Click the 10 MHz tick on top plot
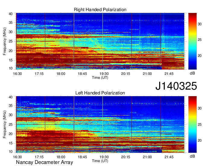 point(11,68)
